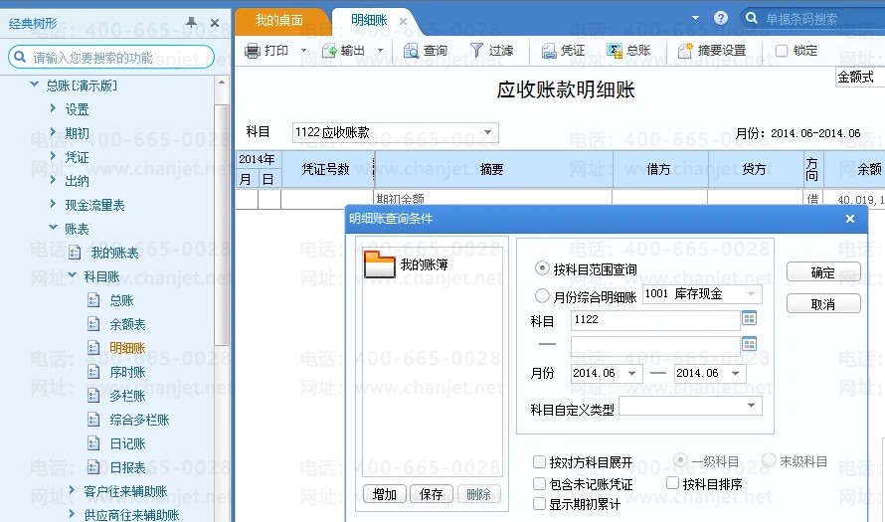
Task: Open the 科目 1122 应收账款 dropdown
Action: [x=488, y=132]
